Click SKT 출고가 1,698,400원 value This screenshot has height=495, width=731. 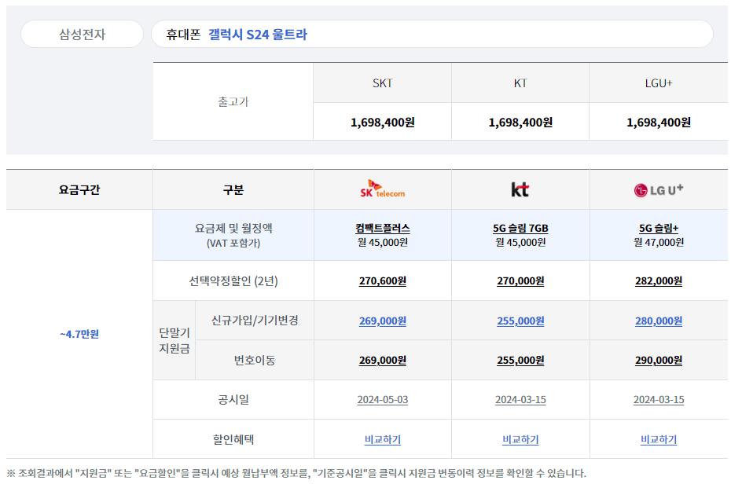click(382, 123)
